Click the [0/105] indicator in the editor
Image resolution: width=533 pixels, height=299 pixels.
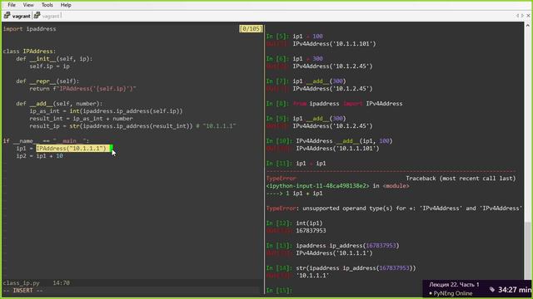(x=251, y=29)
